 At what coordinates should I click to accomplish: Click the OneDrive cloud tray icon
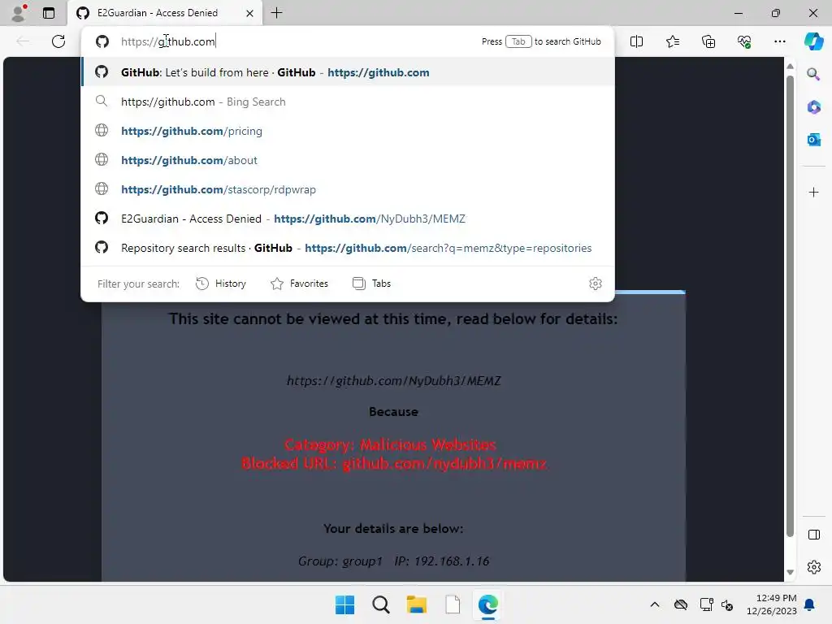[681, 604]
